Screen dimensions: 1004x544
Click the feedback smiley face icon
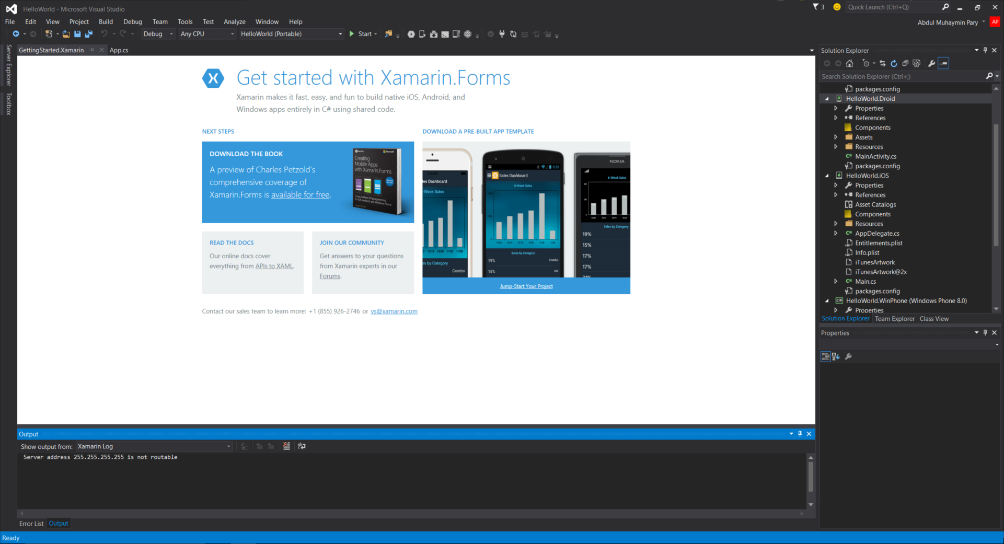click(837, 7)
